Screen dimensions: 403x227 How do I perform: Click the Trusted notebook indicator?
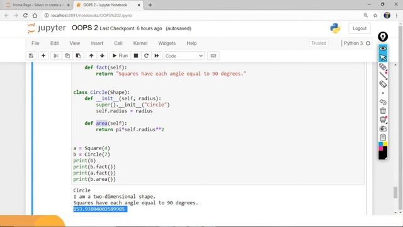(319, 44)
